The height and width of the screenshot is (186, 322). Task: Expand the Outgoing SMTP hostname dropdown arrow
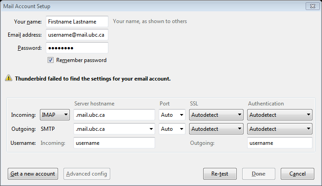151,129
